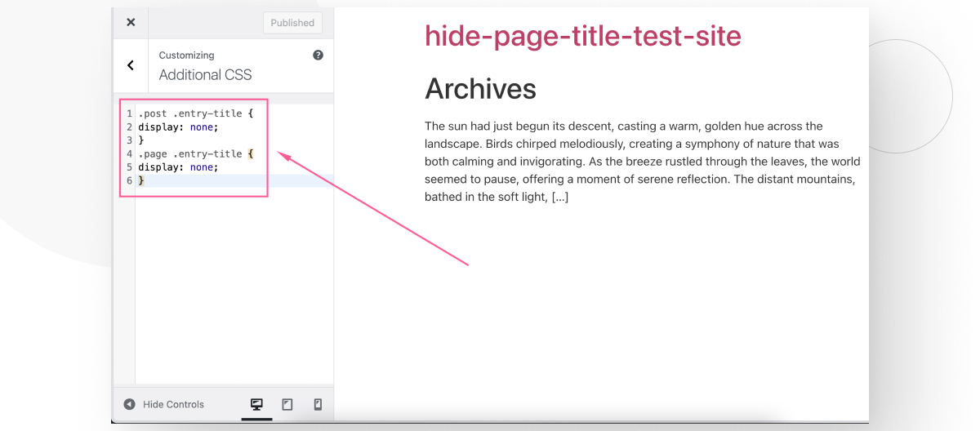Click CSS line '.page .entry-title {'
Screen dimensions: 980x431
click(196, 153)
